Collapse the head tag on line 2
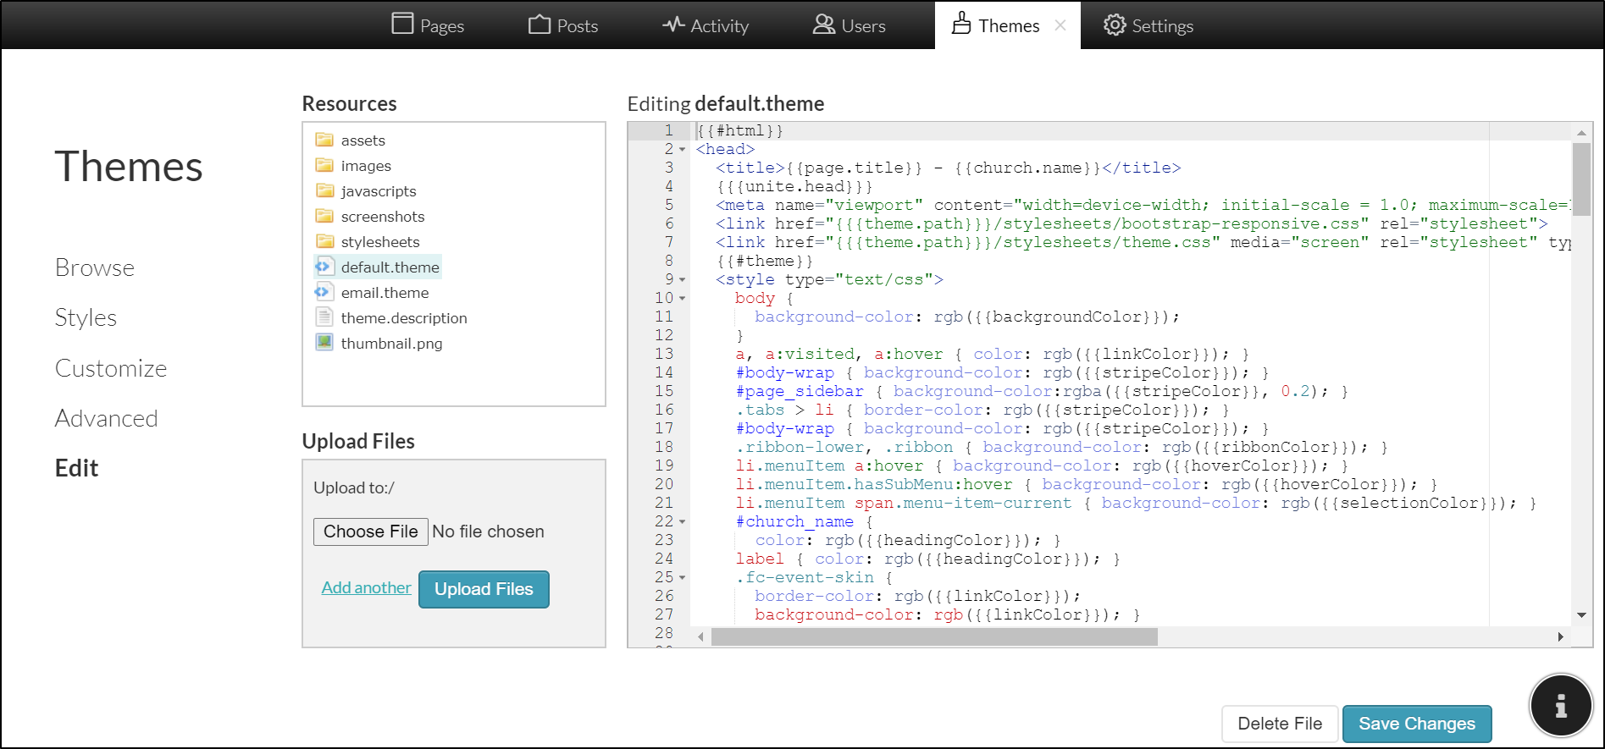 point(683,150)
